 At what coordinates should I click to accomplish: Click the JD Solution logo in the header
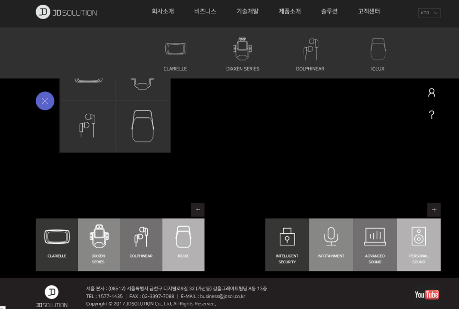point(66,12)
